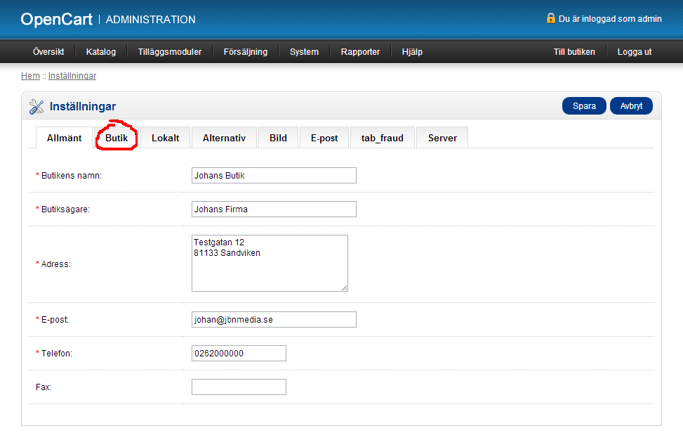Click the 'Butikens namn:' label
Viewport: 683px width, 433px height.
coord(72,175)
